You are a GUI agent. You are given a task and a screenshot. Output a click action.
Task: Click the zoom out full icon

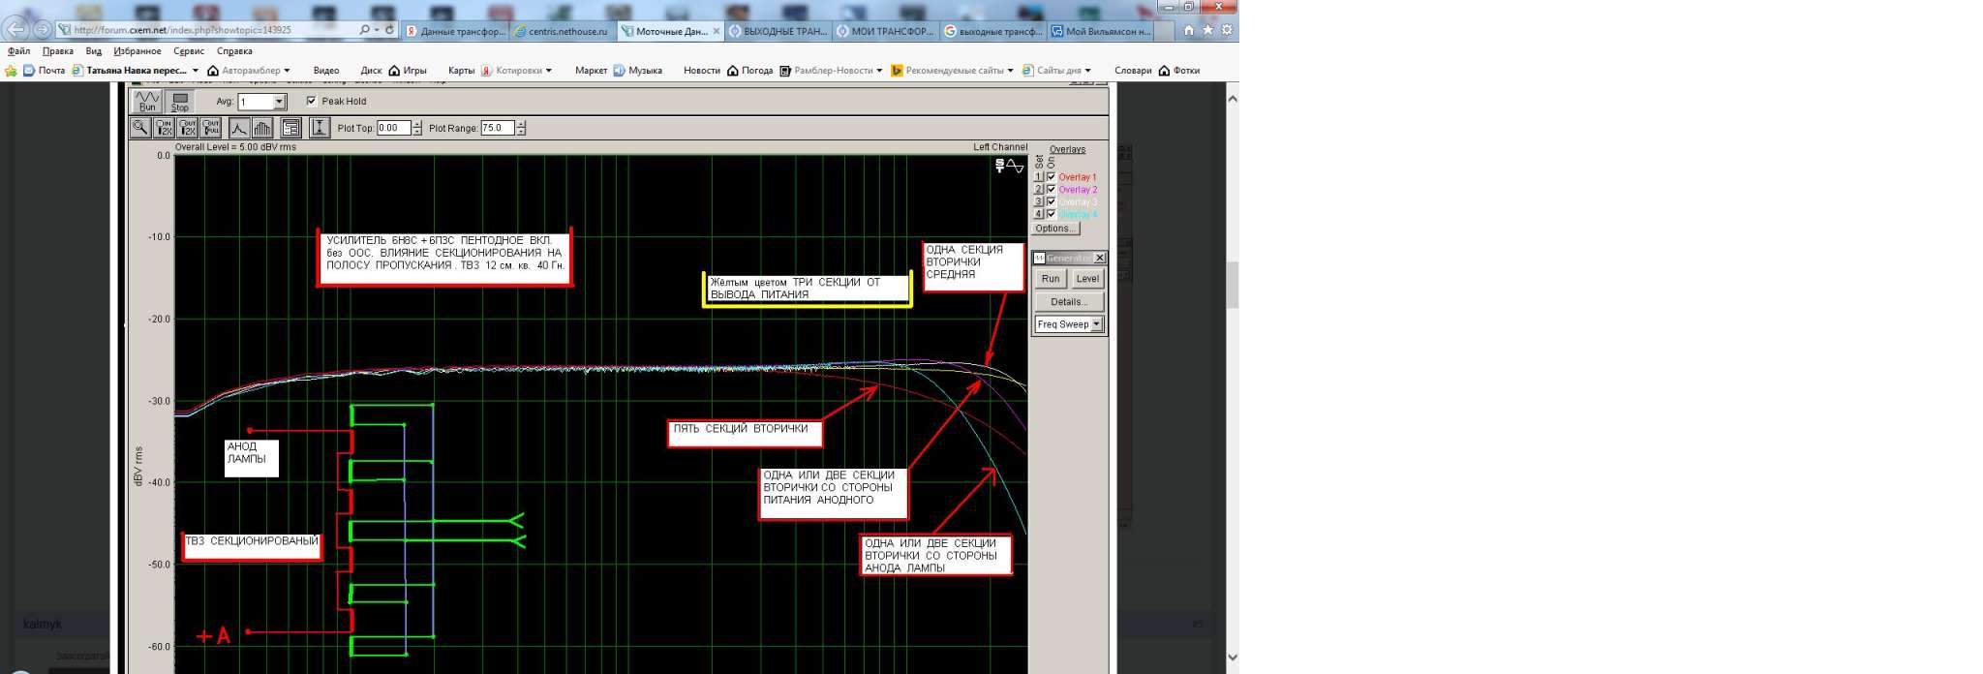point(211,128)
